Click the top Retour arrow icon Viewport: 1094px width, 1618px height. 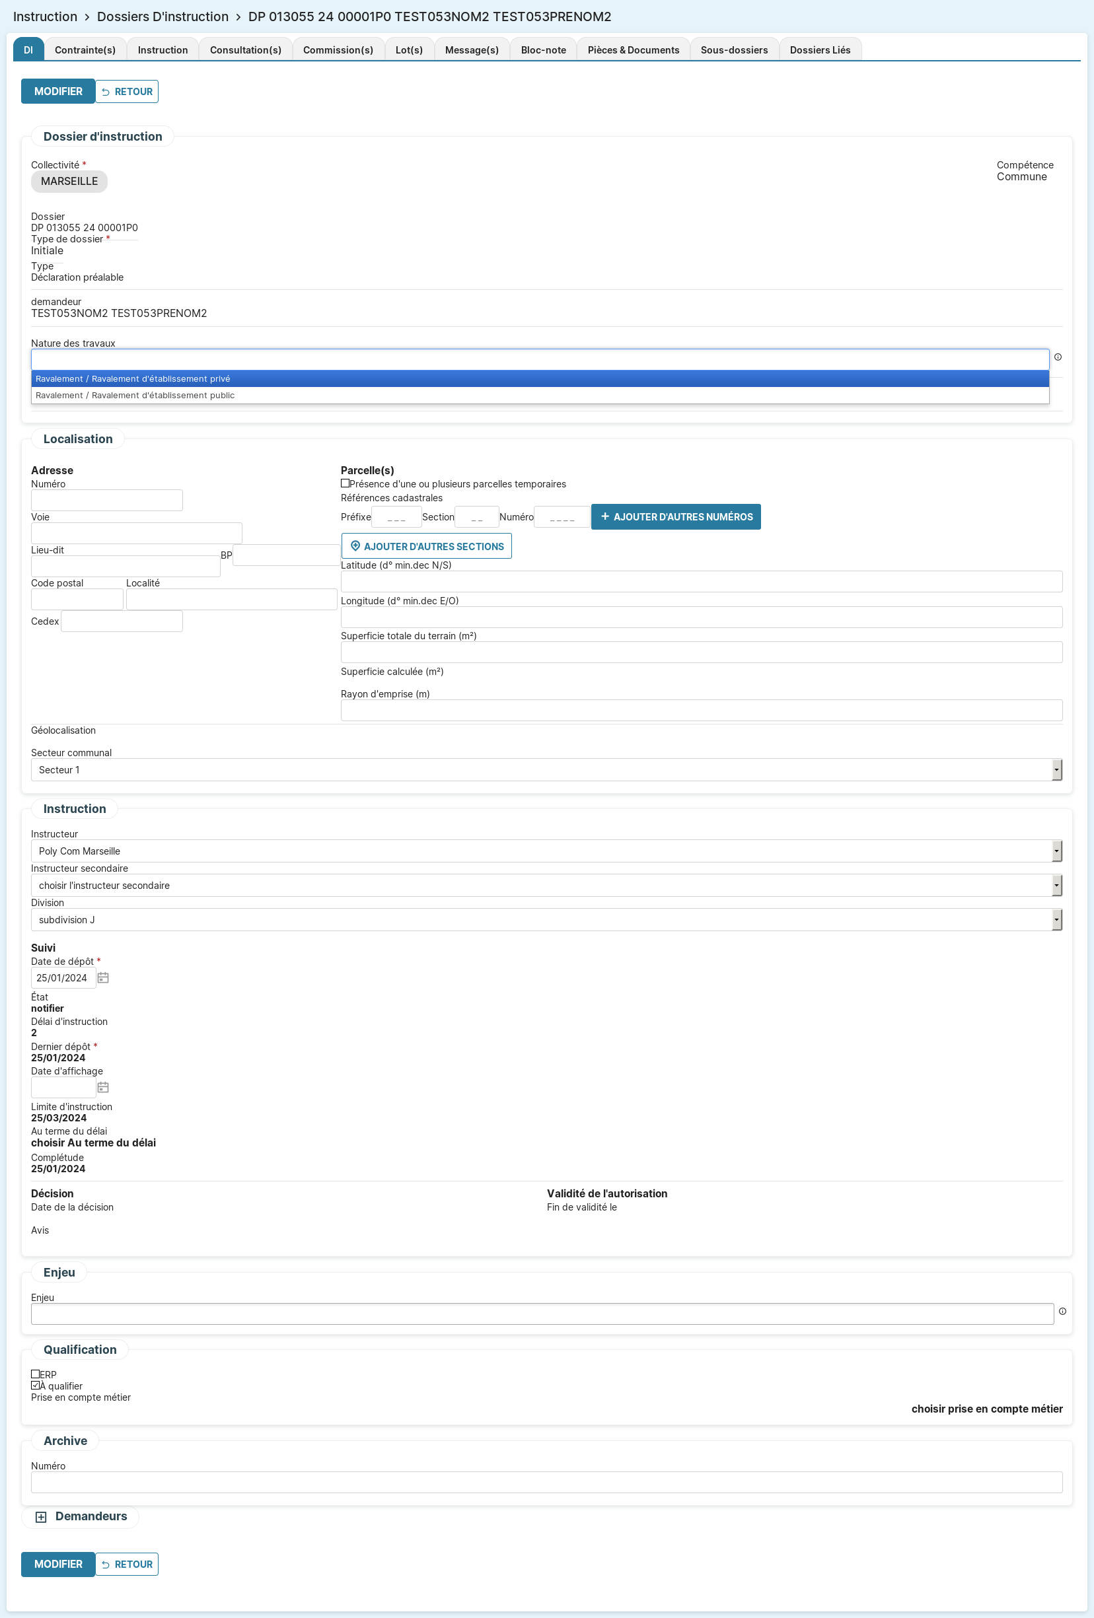click(106, 92)
